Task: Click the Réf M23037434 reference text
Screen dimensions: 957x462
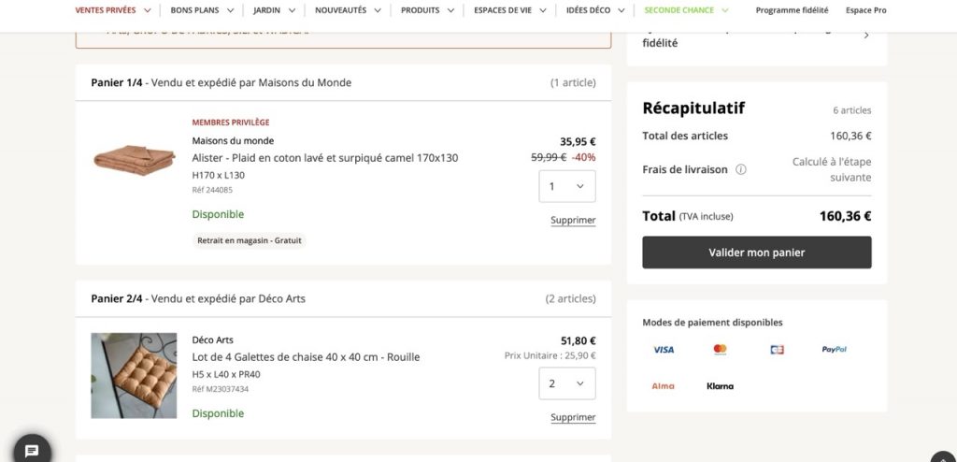Action: 221,389
